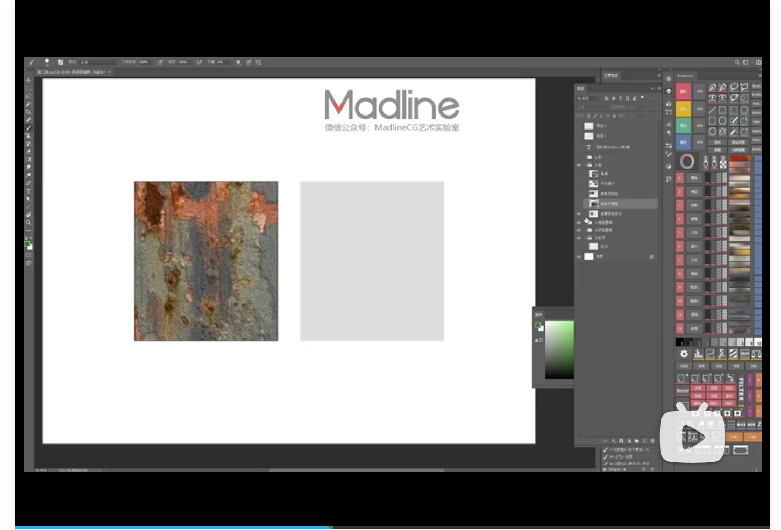Expand the 1 group folder in Layers
The image size is (781, 530).
pyautogui.click(x=585, y=157)
